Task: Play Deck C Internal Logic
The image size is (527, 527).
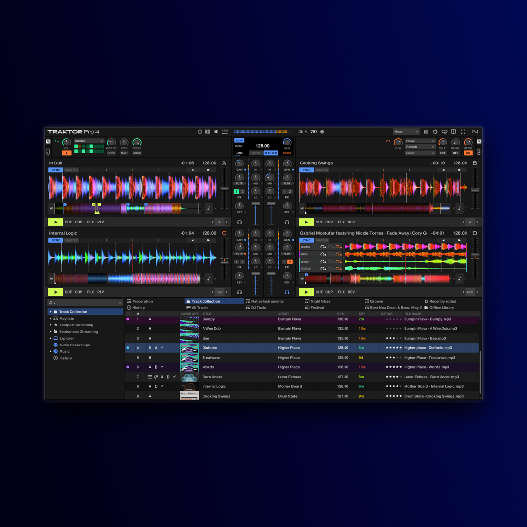Action: [56, 292]
